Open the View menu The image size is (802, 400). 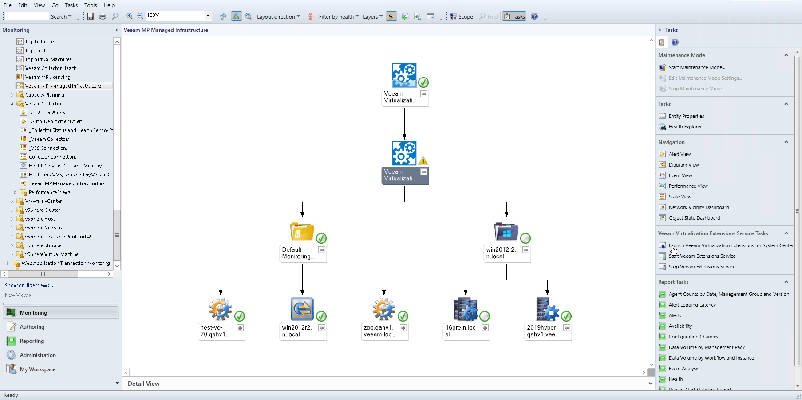point(40,5)
